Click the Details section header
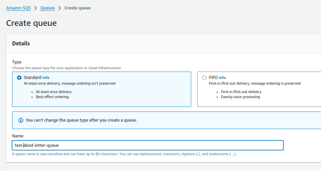 (x=21, y=43)
